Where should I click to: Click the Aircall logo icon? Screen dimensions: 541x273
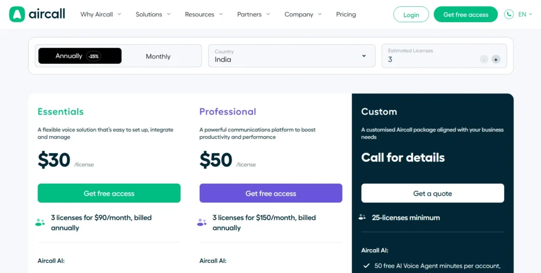[x=17, y=14]
